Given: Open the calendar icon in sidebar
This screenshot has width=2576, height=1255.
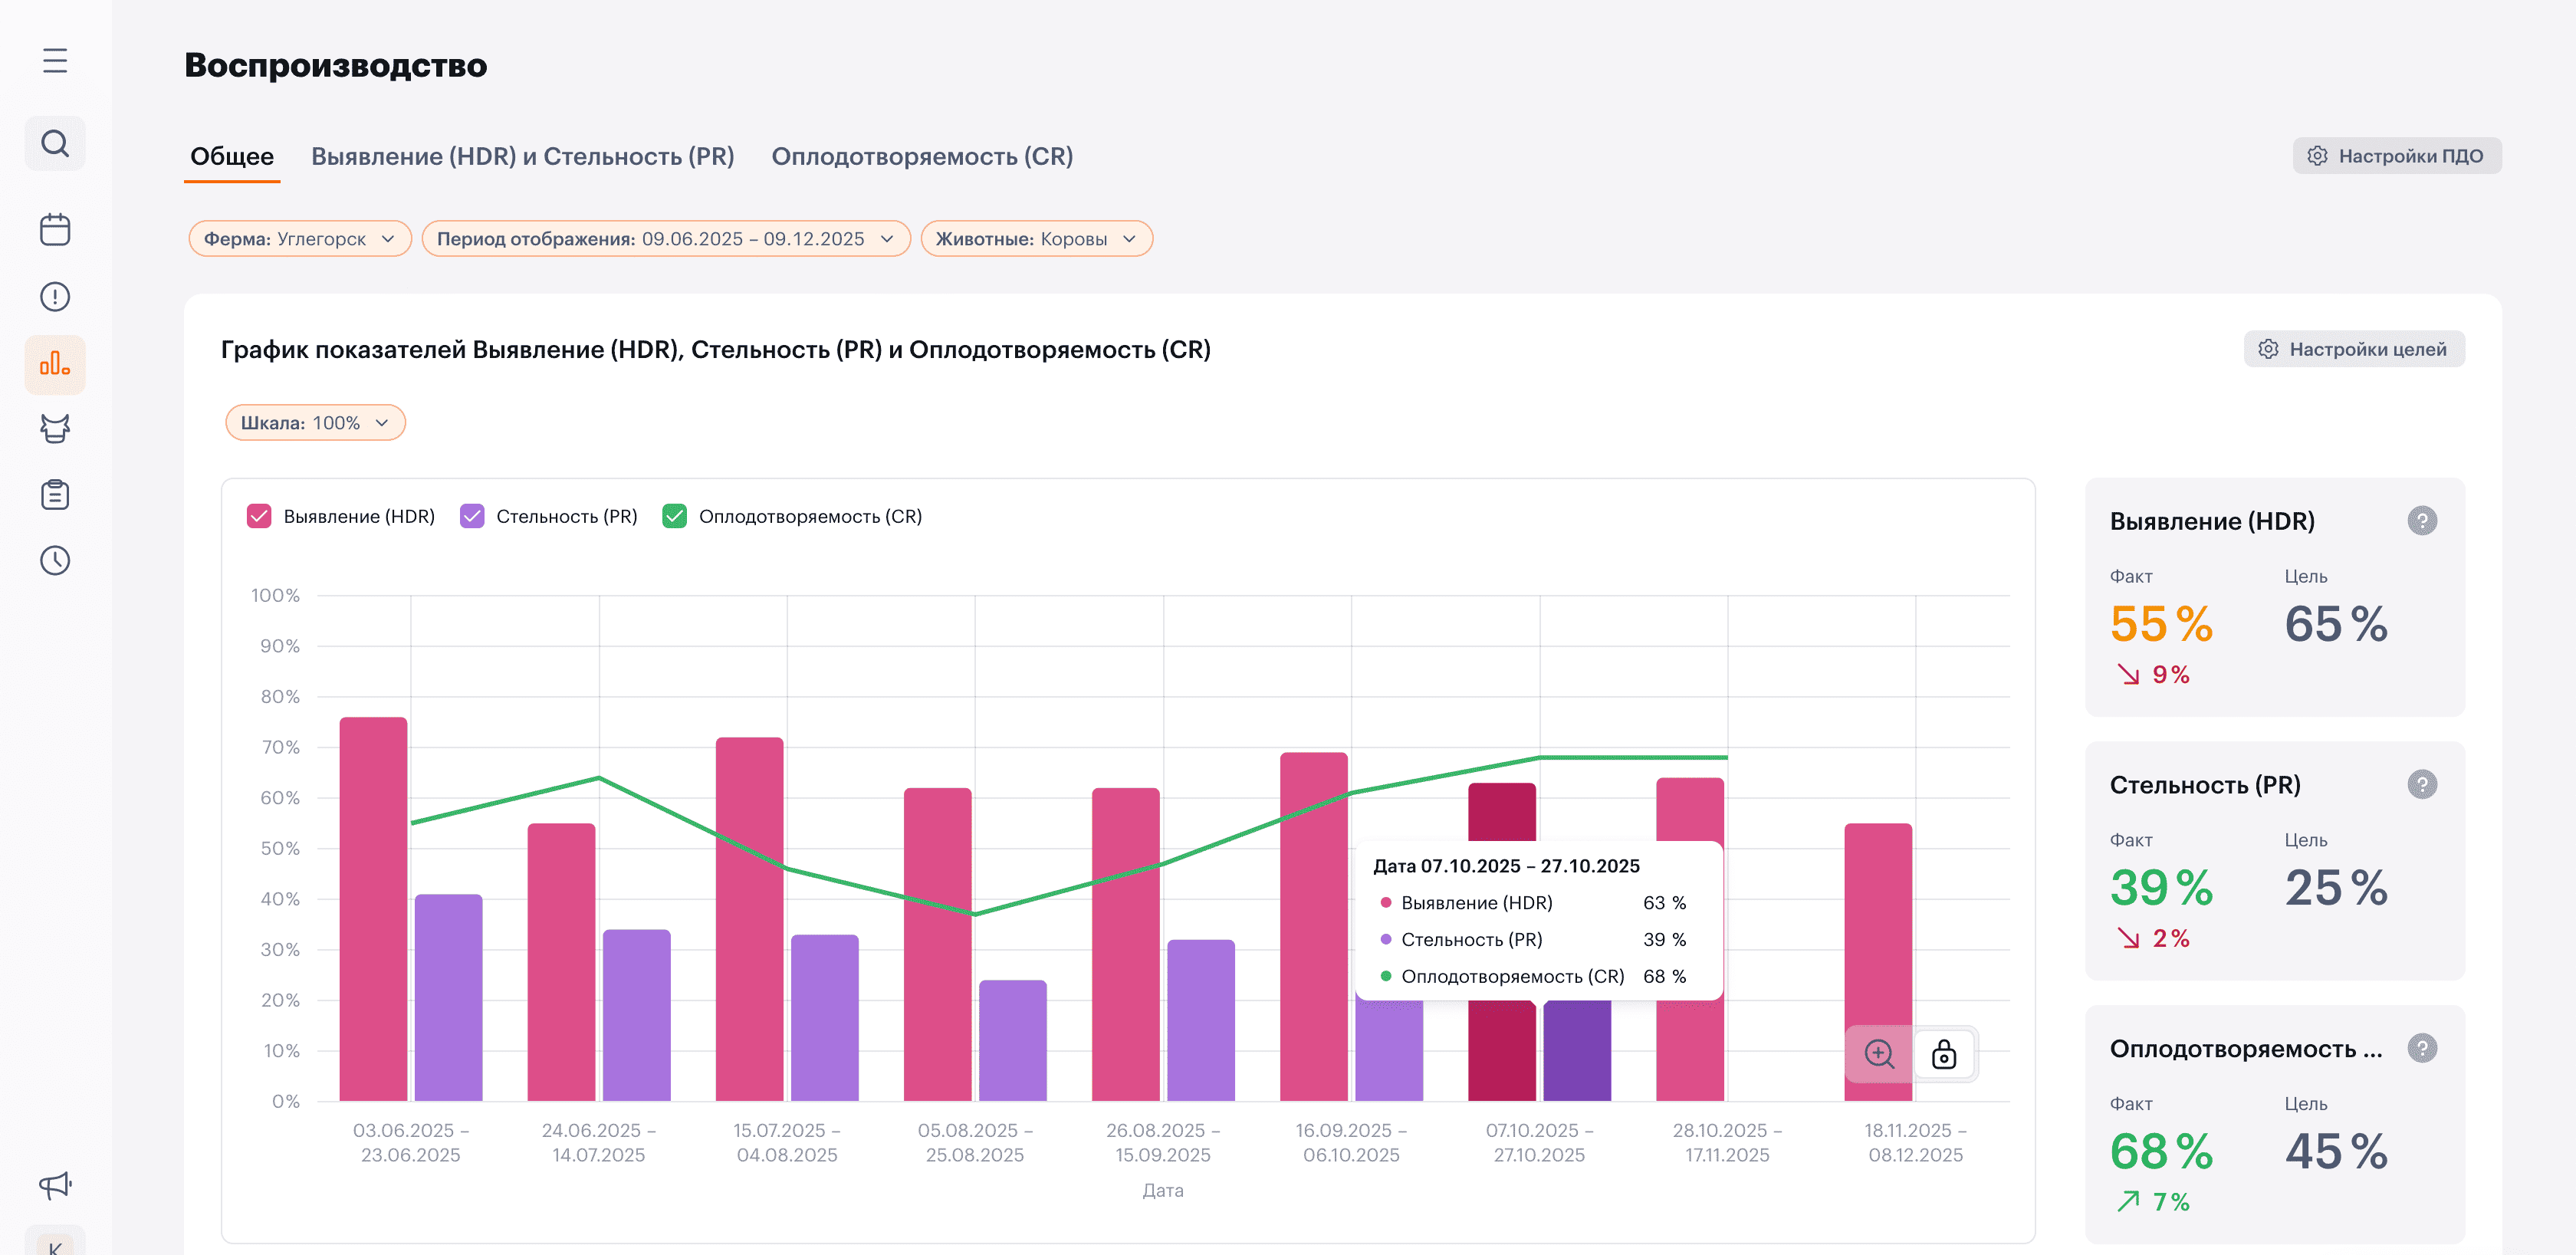Looking at the screenshot, I should coord(55,230).
